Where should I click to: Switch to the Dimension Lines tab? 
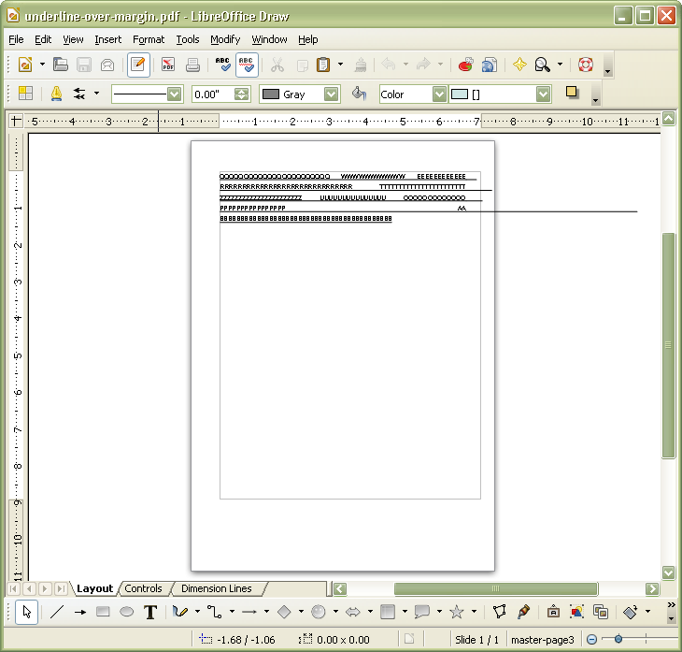(x=216, y=588)
